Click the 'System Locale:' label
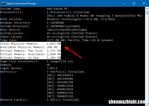149x106 pixels. point(12,33)
